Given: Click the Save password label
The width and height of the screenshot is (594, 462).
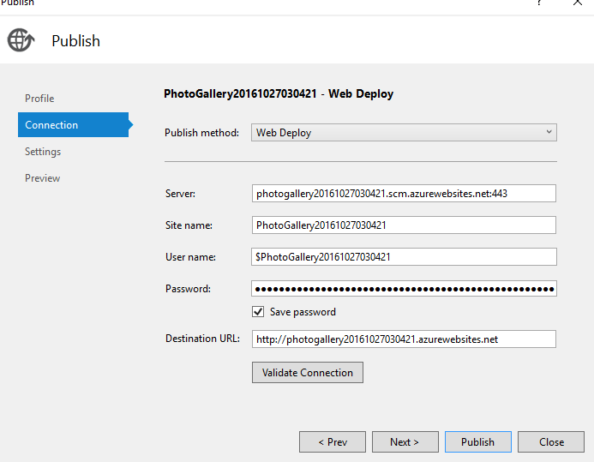Looking at the screenshot, I should (x=303, y=312).
